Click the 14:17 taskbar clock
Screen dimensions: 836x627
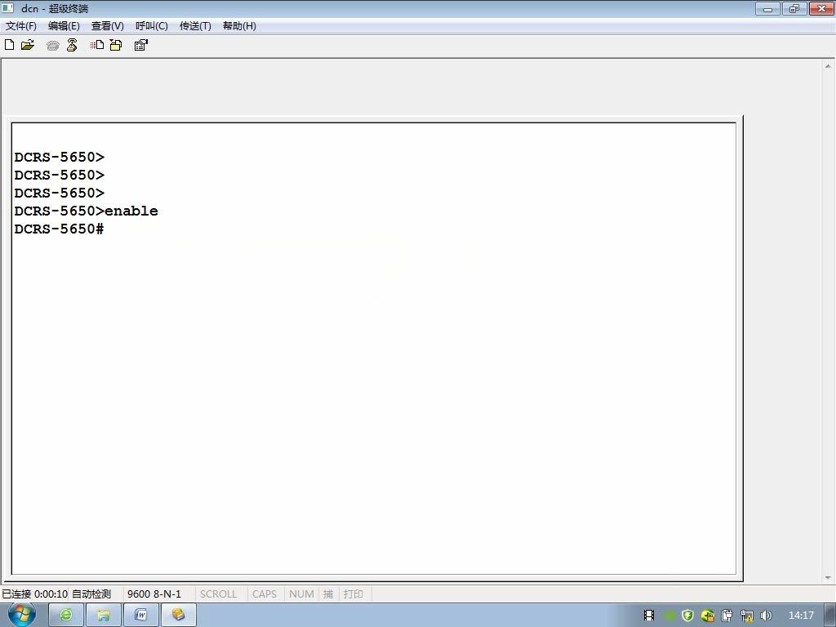pyautogui.click(x=801, y=616)
